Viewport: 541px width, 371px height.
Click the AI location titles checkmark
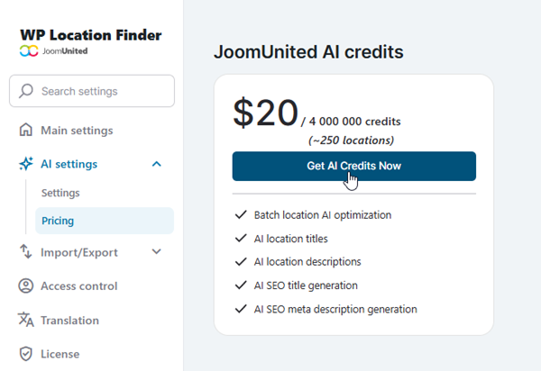coord(240,239)
